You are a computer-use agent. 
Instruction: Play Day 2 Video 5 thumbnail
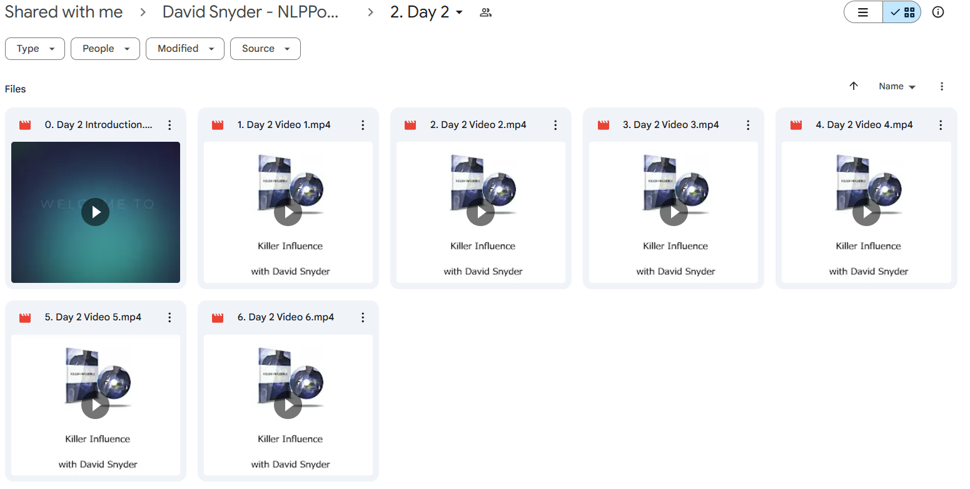pos(95,405)
